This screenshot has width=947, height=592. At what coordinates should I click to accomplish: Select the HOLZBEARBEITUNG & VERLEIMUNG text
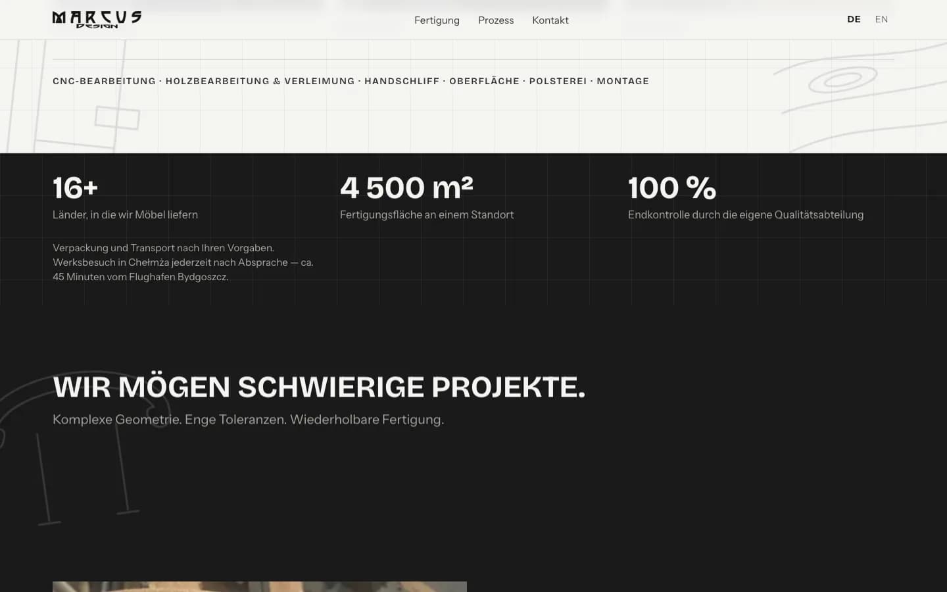pyautogui.click(x=260, y=81)
